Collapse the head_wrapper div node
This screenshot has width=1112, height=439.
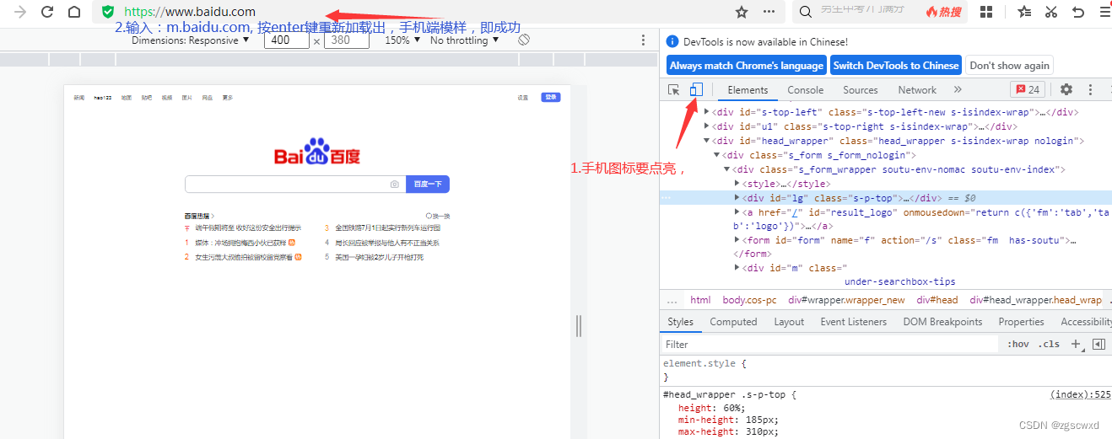[707, 141]
